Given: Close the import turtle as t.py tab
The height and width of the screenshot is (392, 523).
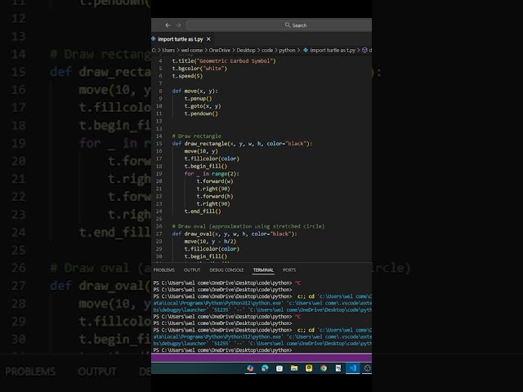Looking at the screenshot, I should point(208,38).
